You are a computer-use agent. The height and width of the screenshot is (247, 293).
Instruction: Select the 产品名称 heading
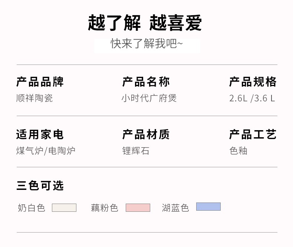(x=146, y=82)
